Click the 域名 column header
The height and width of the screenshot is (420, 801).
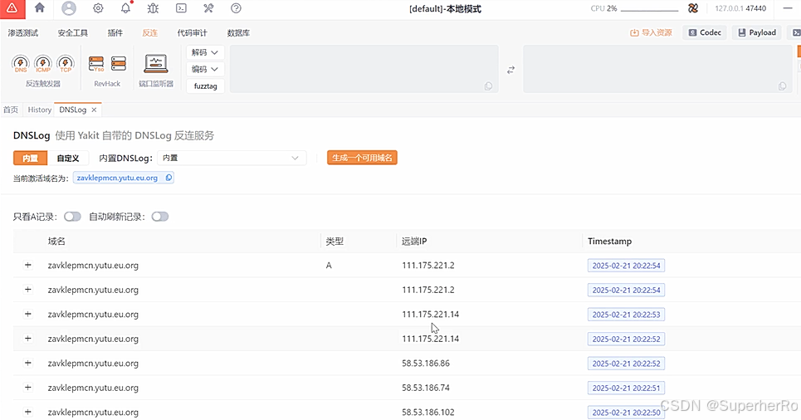(x=56, y=242)
